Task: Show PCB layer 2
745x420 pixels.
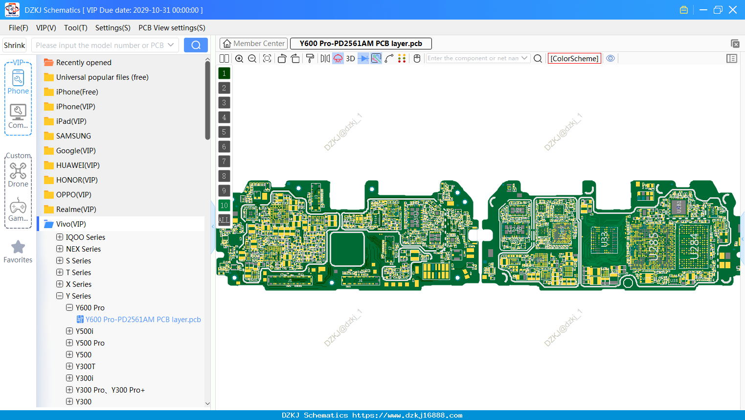Action: (x=224, y=88)
